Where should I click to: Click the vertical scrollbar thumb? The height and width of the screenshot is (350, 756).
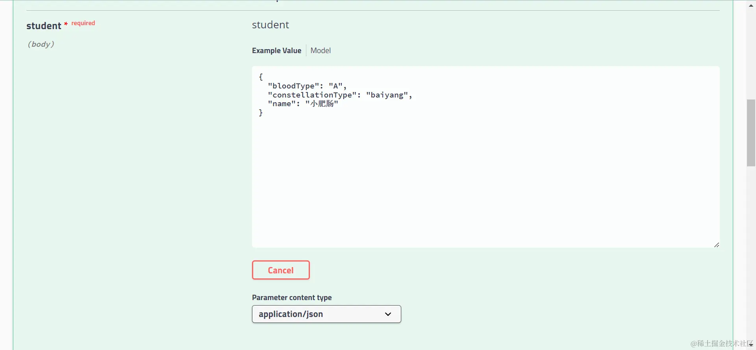[x=751, y=133]
